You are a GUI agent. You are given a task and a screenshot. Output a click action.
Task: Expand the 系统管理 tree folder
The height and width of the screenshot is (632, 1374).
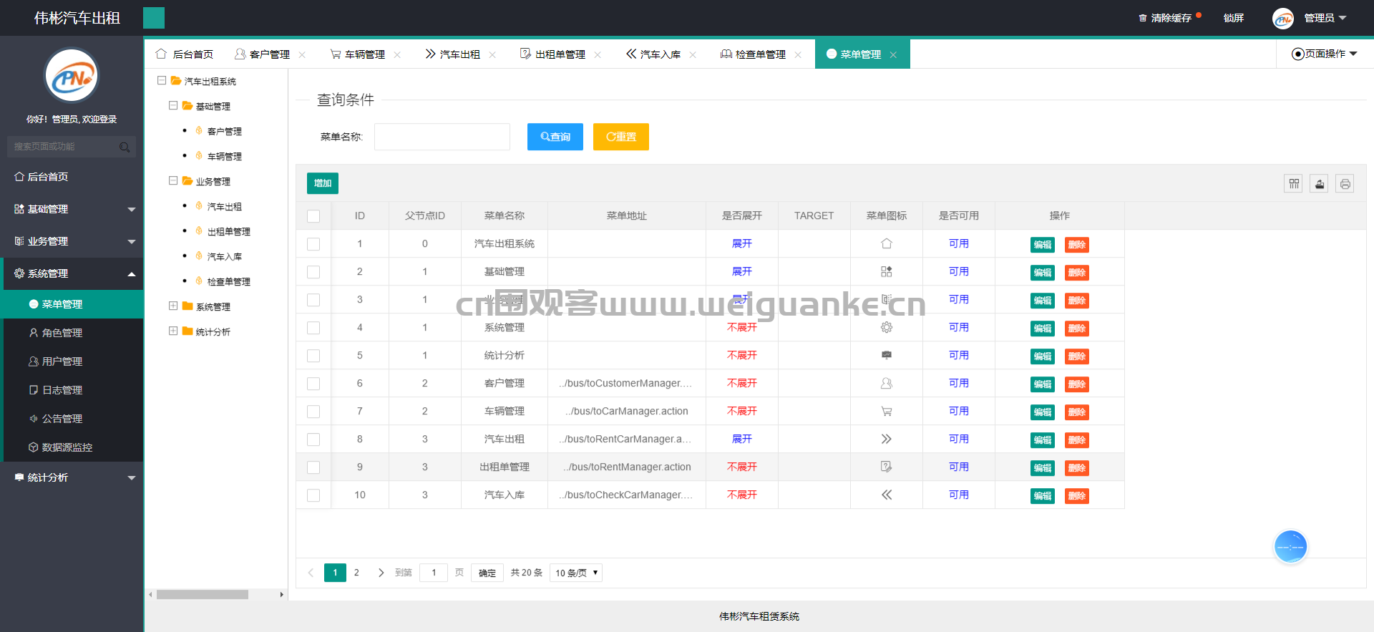(x=173, y=306)
